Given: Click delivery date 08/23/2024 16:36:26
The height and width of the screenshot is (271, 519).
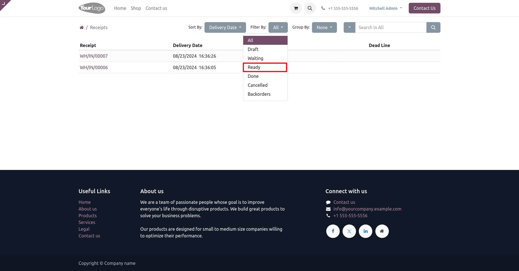Looking at the screenshot, I should click(194, 56).
